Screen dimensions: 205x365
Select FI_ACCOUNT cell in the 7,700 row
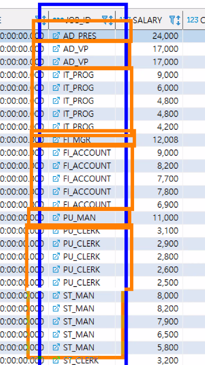click(82, 178)
